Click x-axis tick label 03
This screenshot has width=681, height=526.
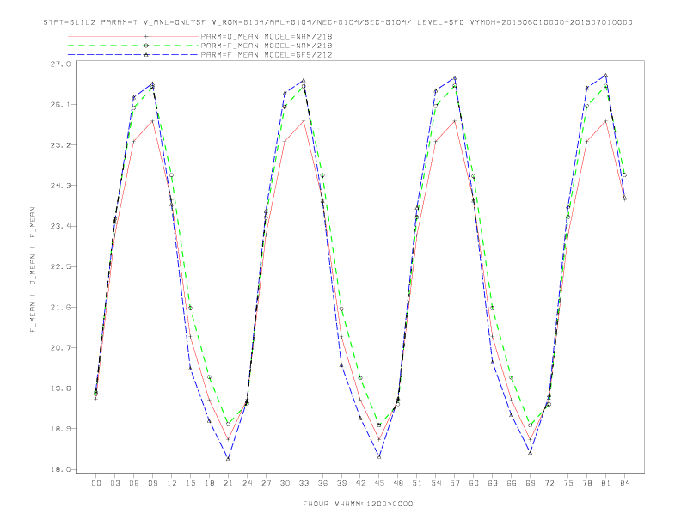(114, 483)
